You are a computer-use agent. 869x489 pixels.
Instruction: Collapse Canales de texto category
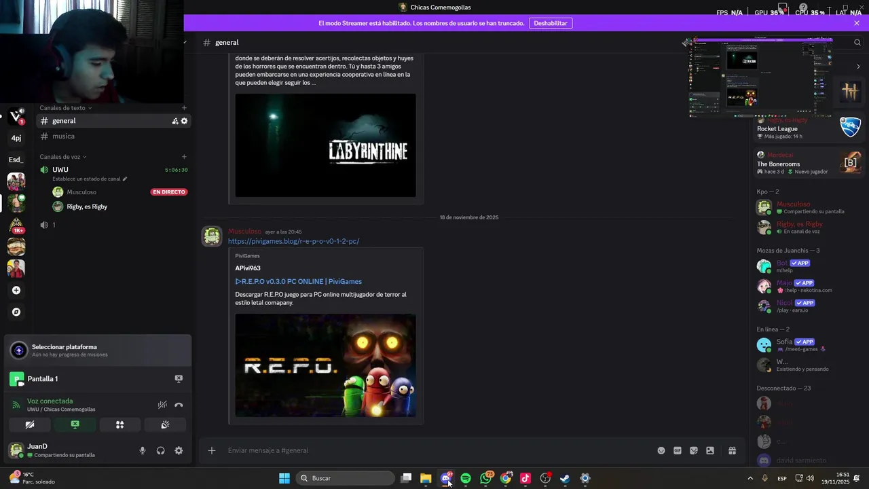click(65, 108)
